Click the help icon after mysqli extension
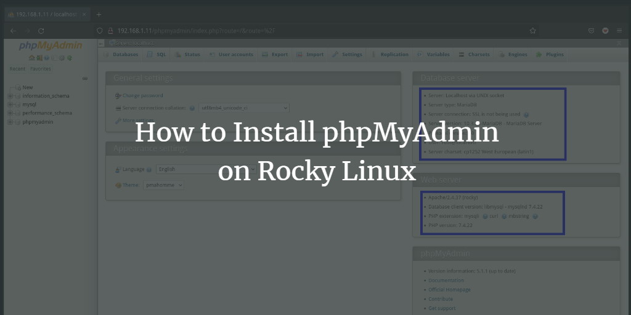 tap(485, 216)
